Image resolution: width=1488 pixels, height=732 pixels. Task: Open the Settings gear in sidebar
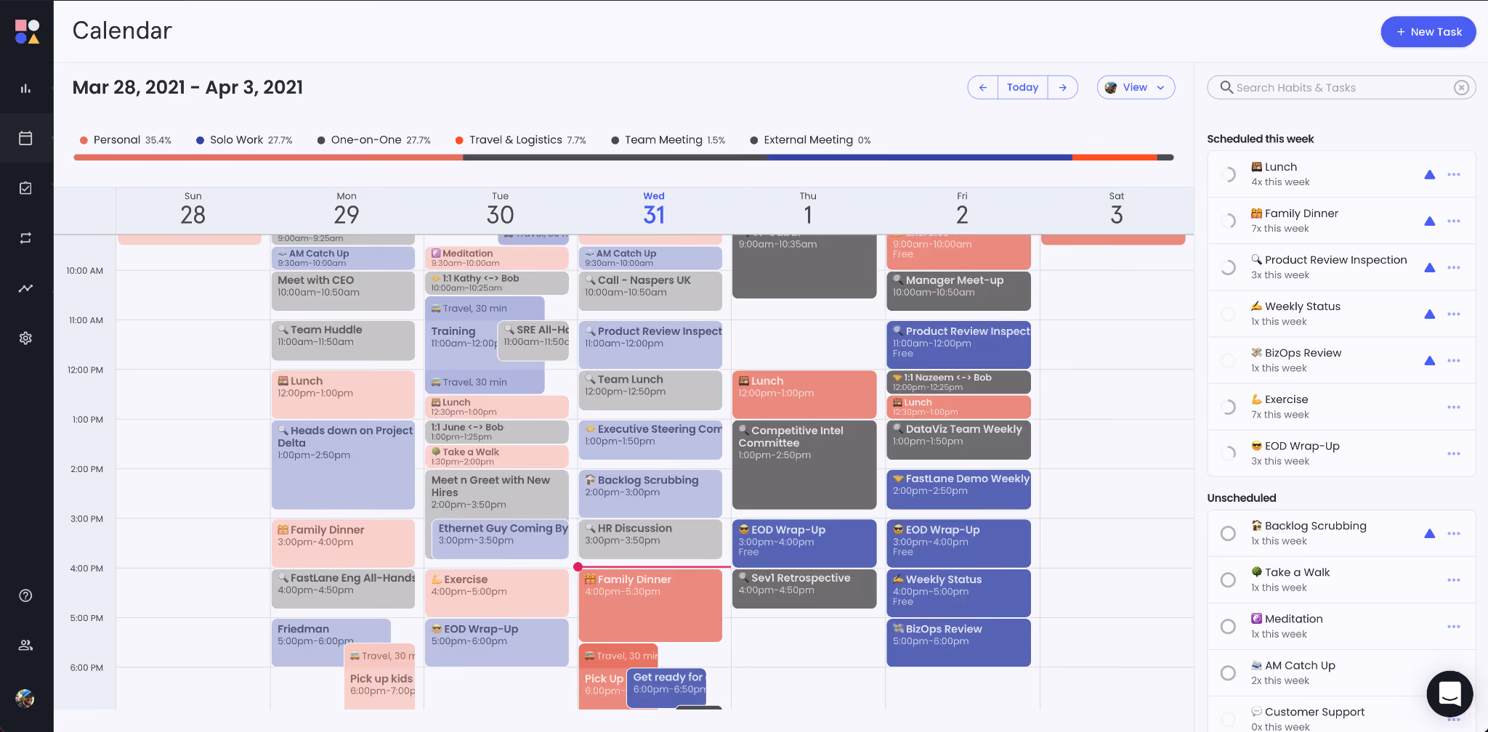click(25, 338)
